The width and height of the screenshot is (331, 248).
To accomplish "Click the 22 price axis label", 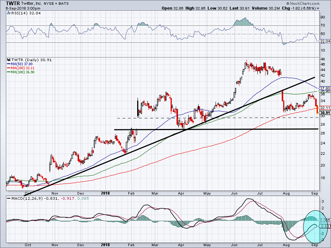I will click(323, 154).
